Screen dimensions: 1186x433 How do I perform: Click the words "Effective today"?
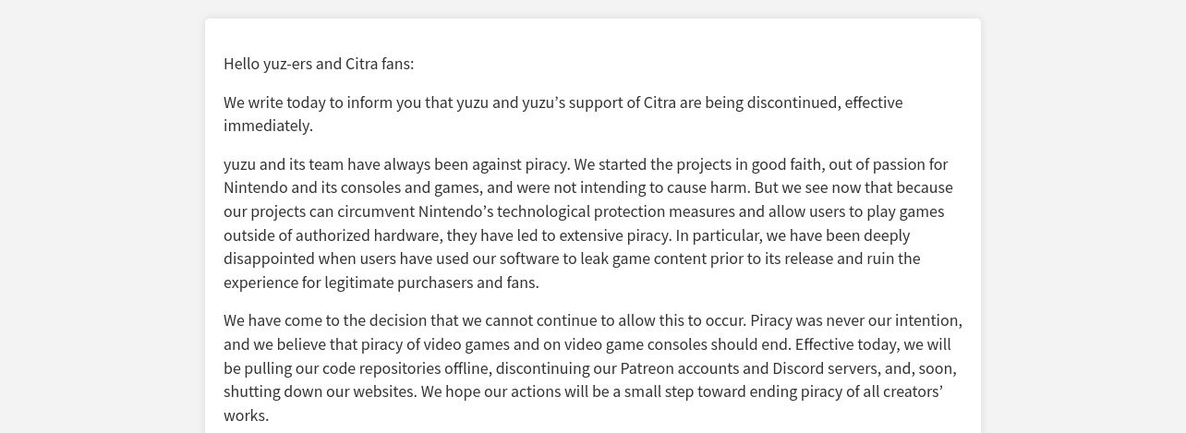[x=845, y=345]
